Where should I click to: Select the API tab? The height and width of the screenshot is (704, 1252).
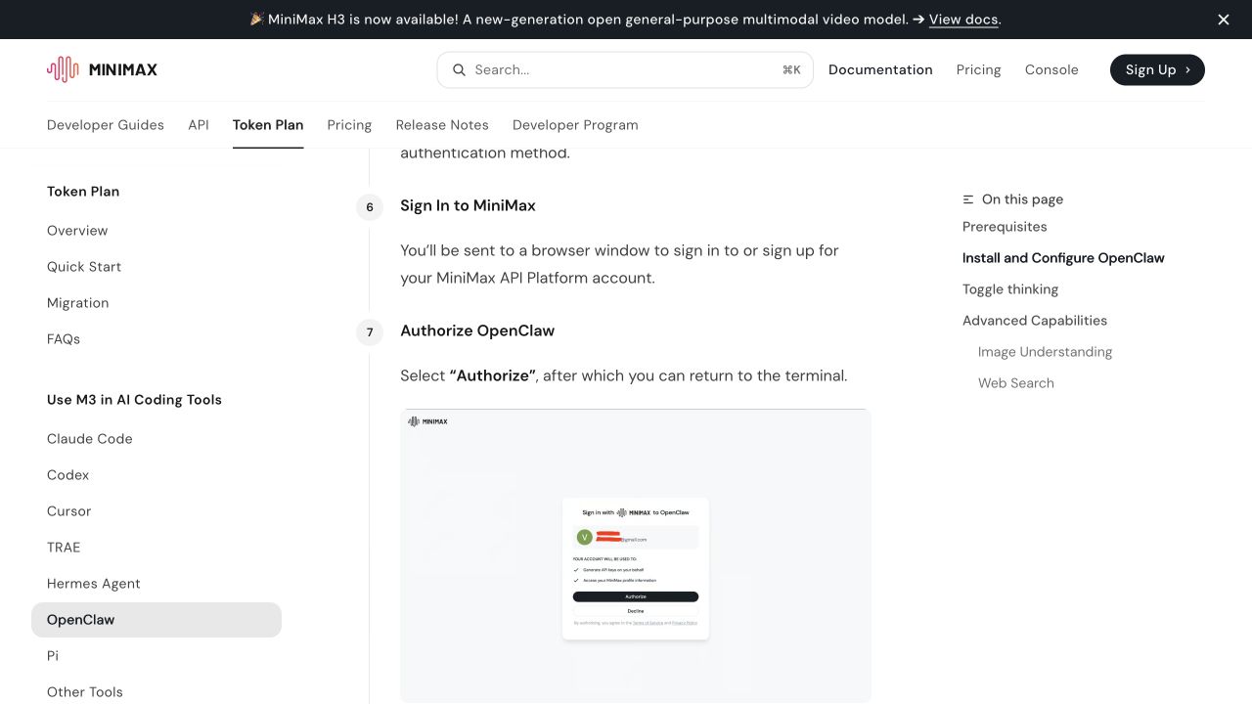click(199, 125)
